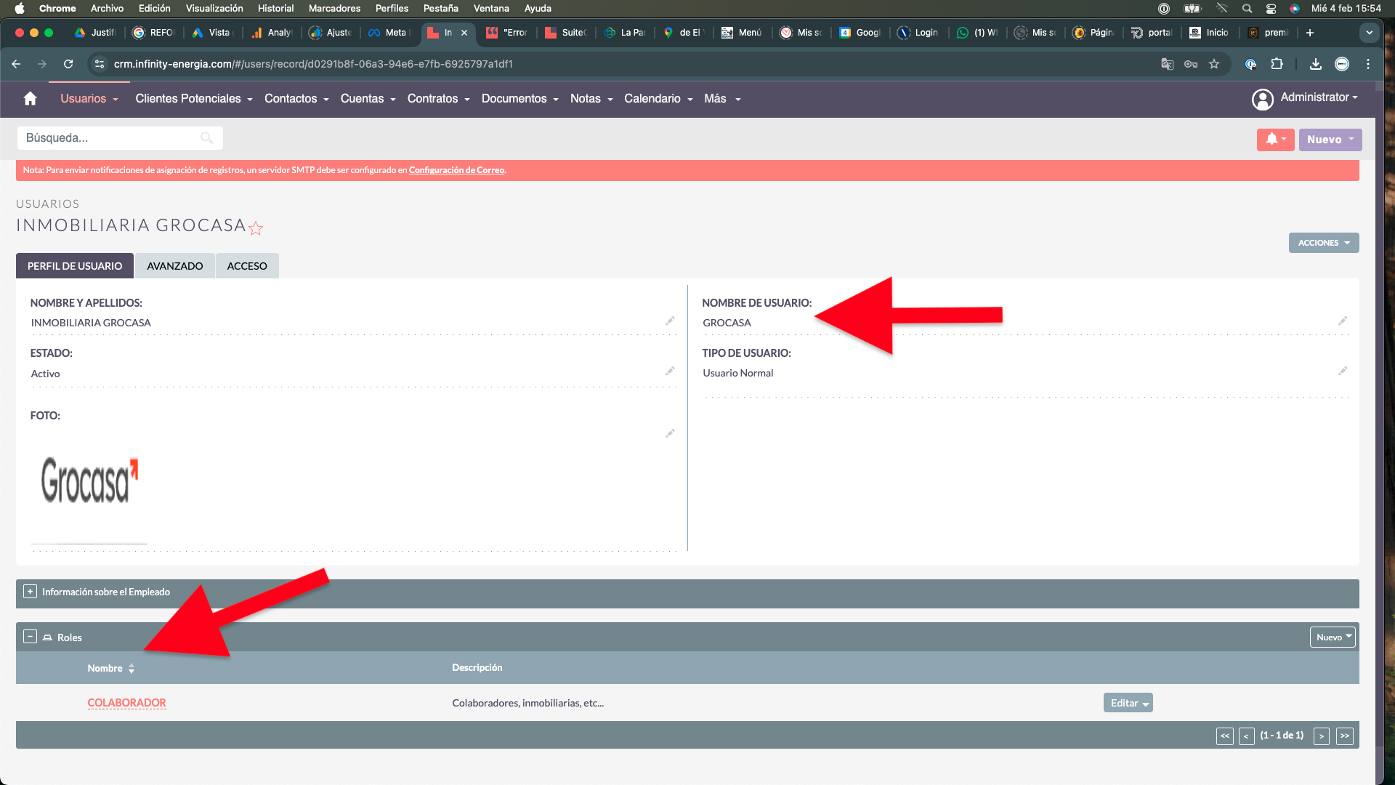Expand Información sobre el Empleado panel
The width and height of the screenshot is (1395, 785).
(30, 592)
